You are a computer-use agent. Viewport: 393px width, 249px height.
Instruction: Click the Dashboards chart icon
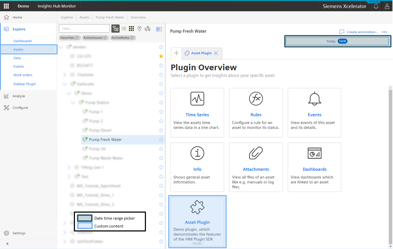click(315, 153)
